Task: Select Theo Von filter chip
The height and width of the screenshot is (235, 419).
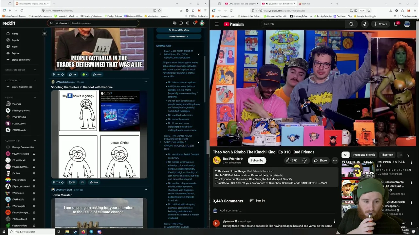Action: click(x=387, y=155)
